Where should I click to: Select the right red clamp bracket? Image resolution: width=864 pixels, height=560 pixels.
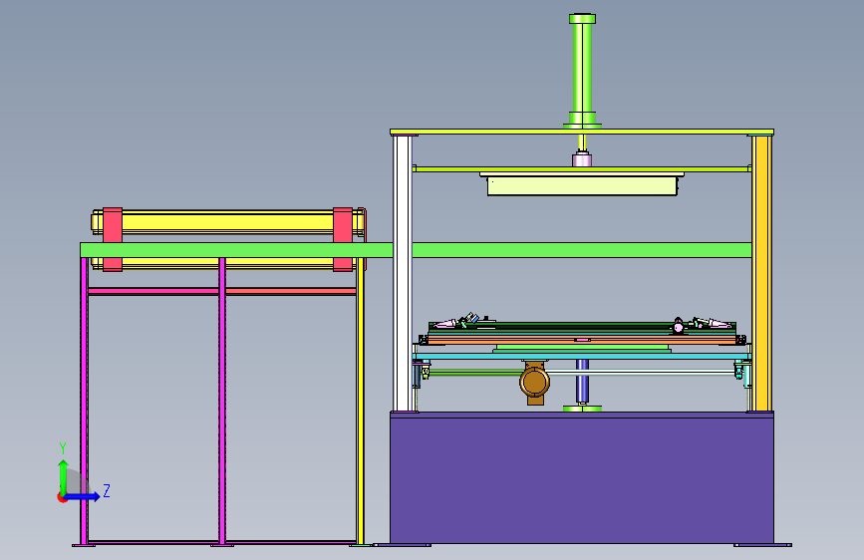[x=343, y=239]
